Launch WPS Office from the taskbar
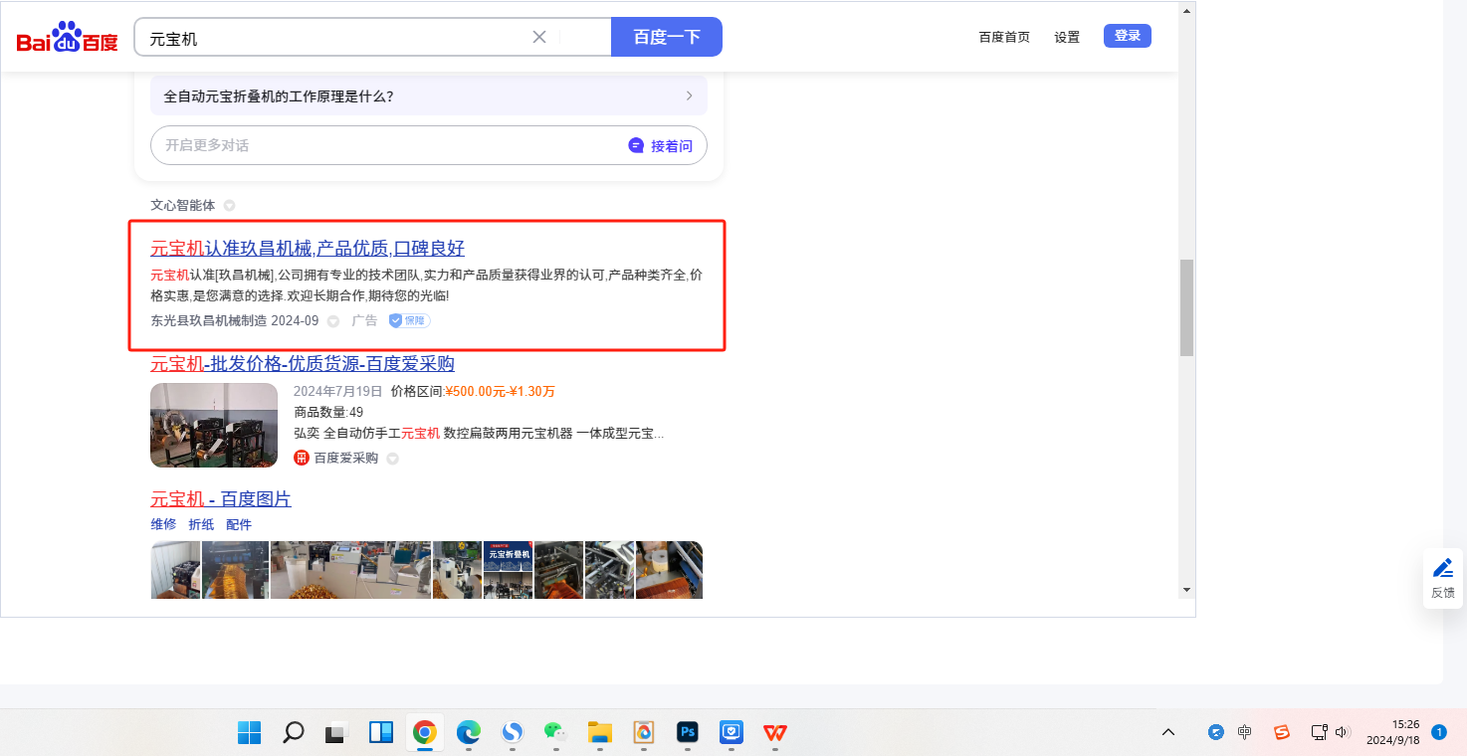The width and height of the screenshot is (1467, 756). point(774,733)
